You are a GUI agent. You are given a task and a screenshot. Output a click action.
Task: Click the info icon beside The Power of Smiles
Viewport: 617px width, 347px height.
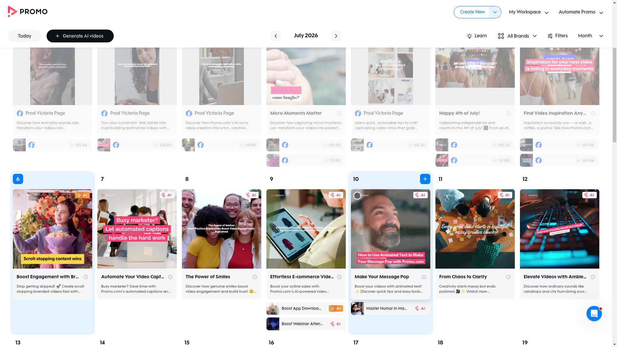coord(255,277)
